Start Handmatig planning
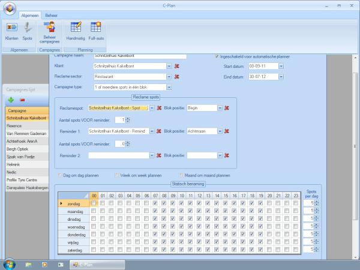Screen dimensions: 360x270 (x=76, y=32)
